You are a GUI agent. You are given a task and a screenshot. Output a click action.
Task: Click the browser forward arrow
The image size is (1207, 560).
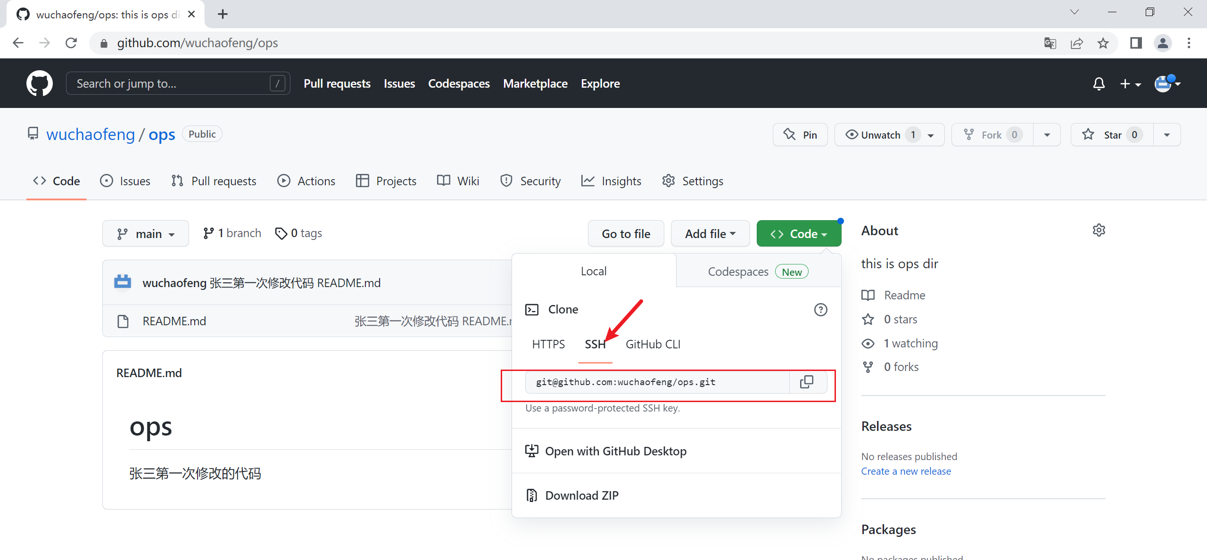45,43
